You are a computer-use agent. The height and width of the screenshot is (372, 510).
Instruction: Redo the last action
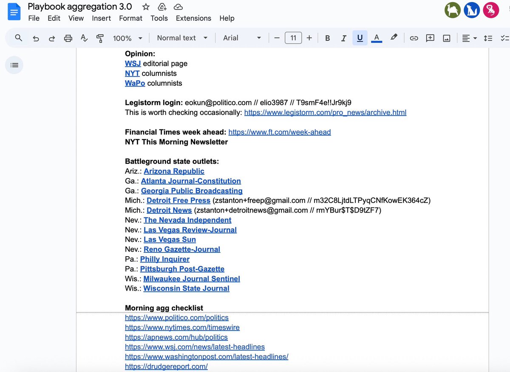pyautogui.click(x=52, y=38)
